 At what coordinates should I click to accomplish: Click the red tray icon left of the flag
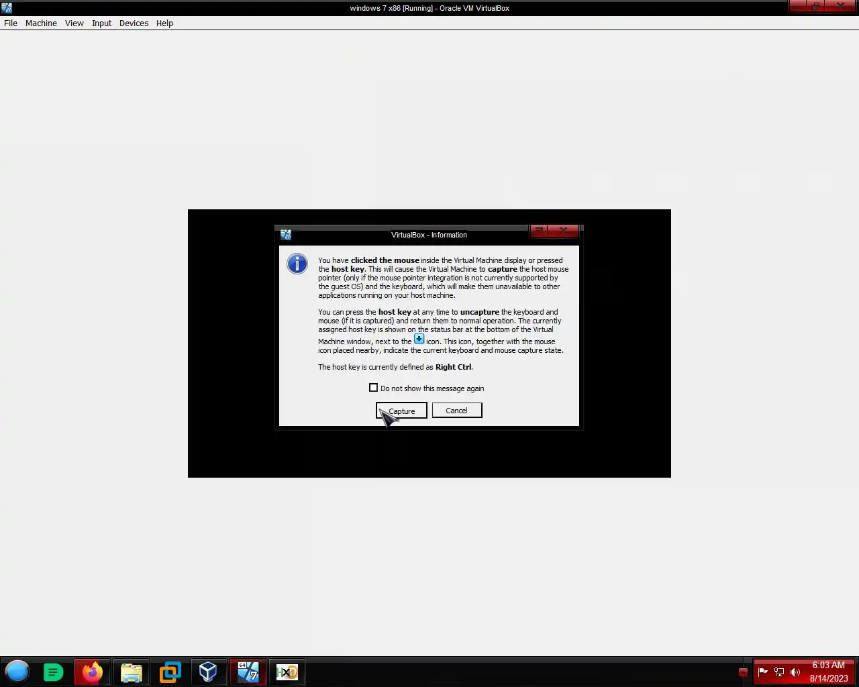743,672
